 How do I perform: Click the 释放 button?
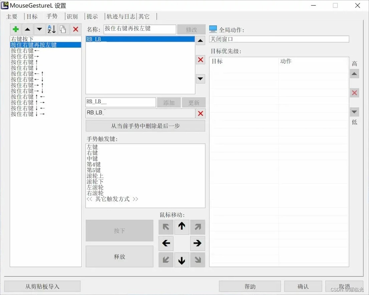[120, 257]
